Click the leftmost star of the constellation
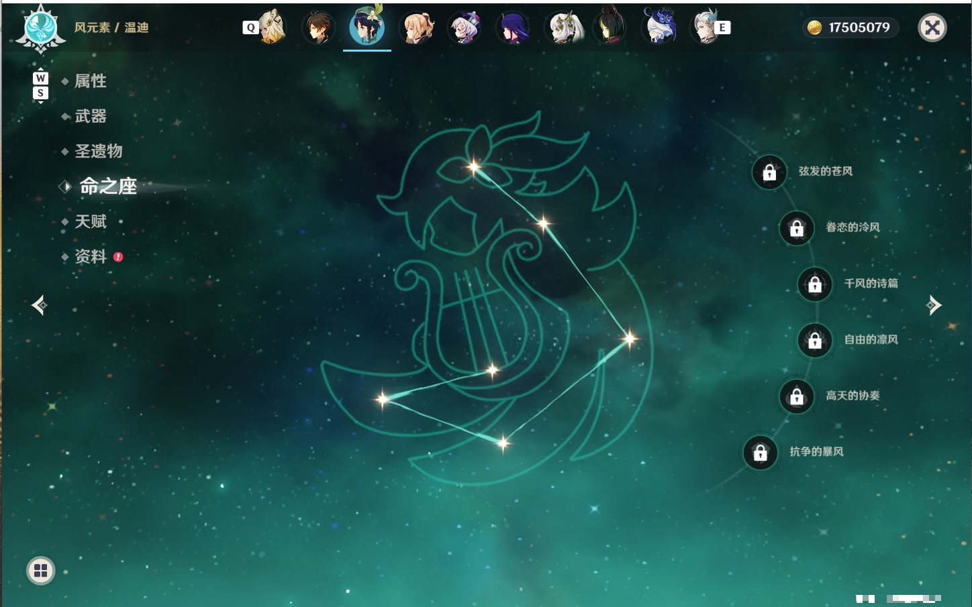Screen dimensions: 972x607 383,399
